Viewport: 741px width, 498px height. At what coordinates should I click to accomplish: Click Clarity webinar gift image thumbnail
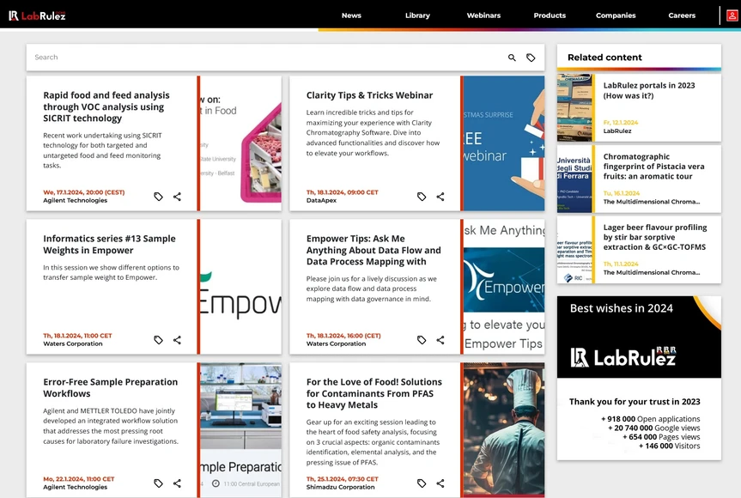point(504,143)
